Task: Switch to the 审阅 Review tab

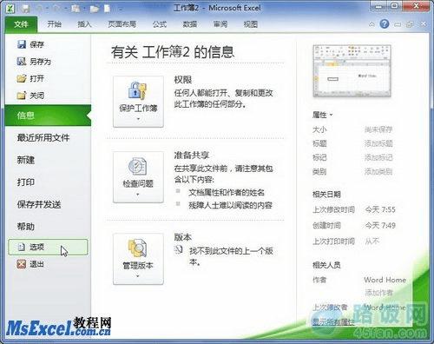Action: coord(220,24)
